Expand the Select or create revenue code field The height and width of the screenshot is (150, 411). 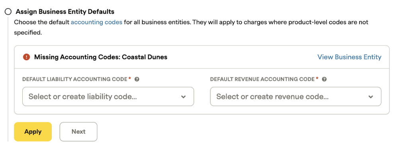(296, 96)
